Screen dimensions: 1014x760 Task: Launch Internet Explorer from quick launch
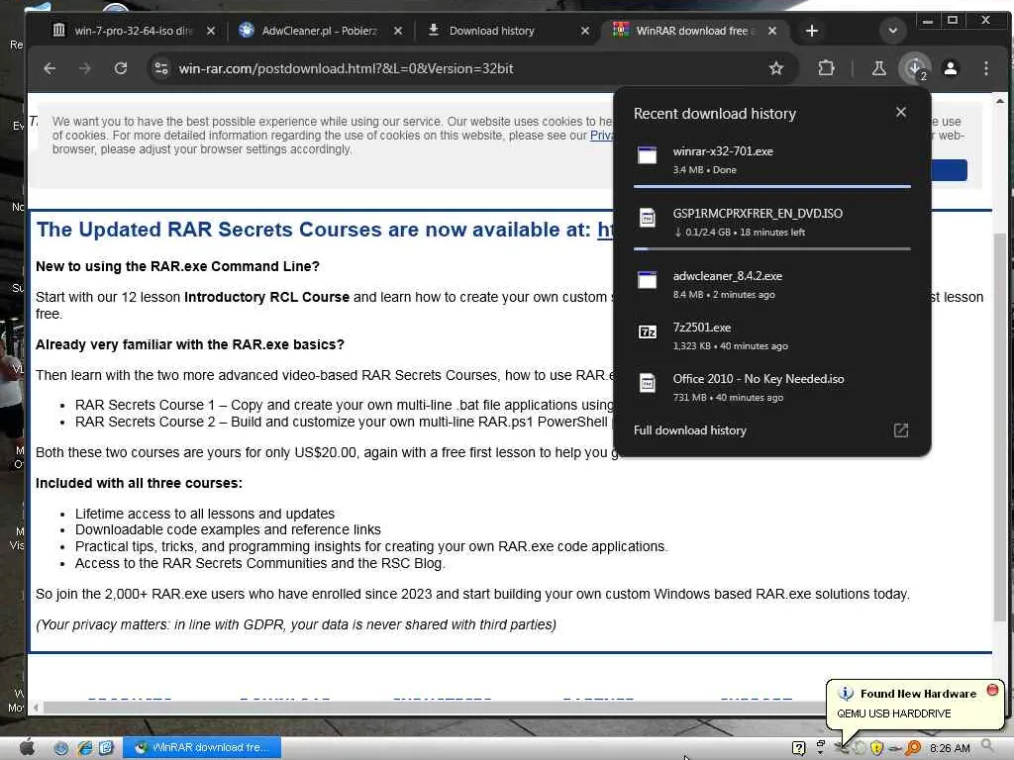tap(84, 748)
